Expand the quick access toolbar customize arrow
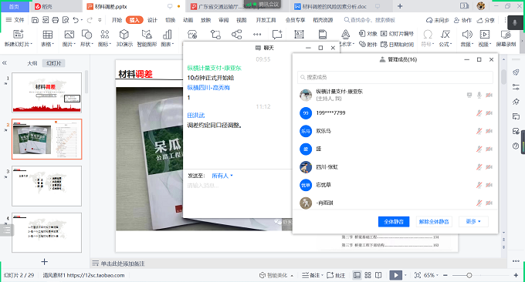This screenshot has height=282, width=525. point(100,20)
